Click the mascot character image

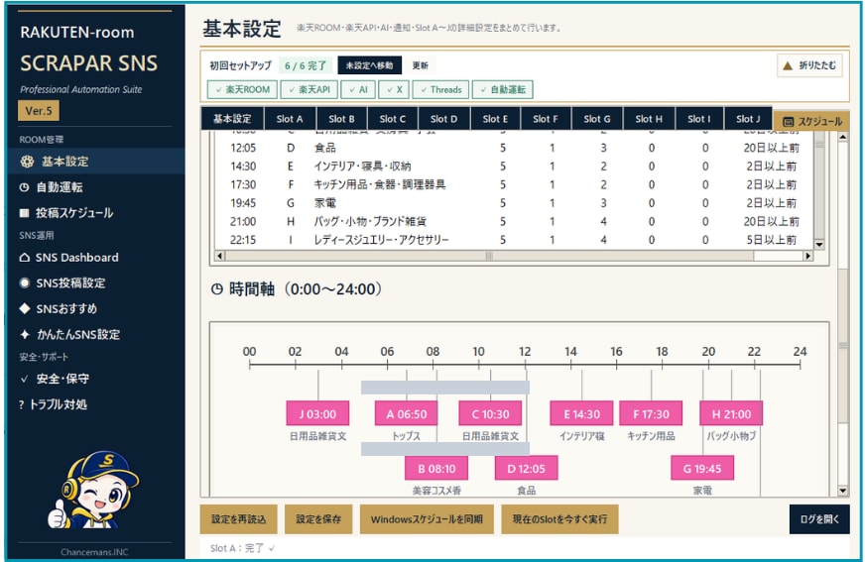(x=94, y=490)
